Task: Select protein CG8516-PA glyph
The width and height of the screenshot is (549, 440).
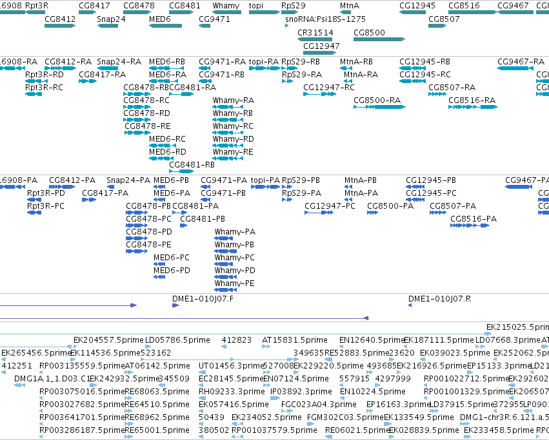Action: (x=470, y=225)
